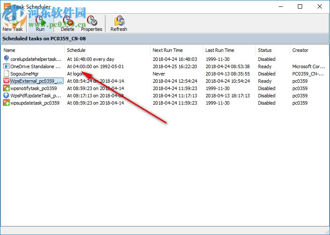Screen dimensions: 330x235
Task: Select the OneDrive Standalone task name
Action: pos(36,66)
